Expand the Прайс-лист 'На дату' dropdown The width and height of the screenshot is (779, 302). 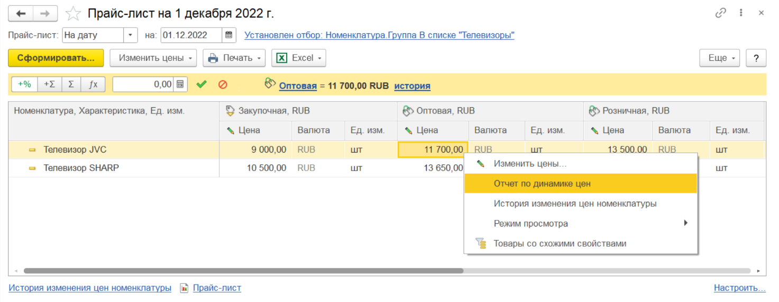click(130, 35)
